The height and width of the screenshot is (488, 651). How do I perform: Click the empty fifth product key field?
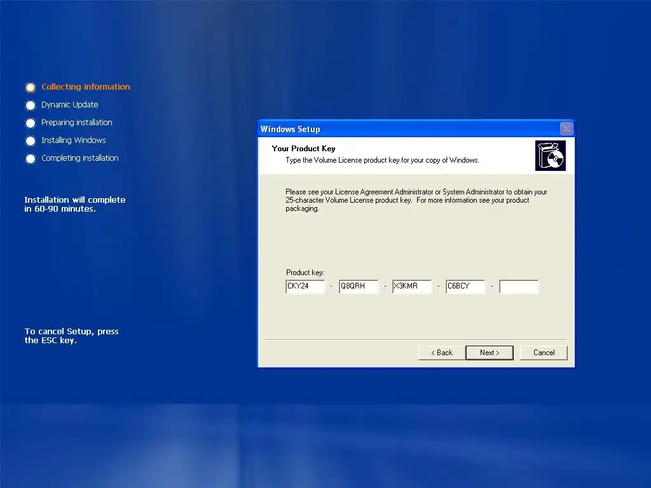coord(519,287)
